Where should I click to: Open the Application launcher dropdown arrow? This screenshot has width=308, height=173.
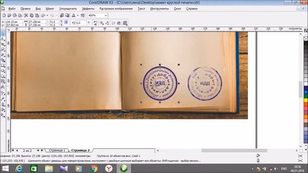[x=78, y=15]
